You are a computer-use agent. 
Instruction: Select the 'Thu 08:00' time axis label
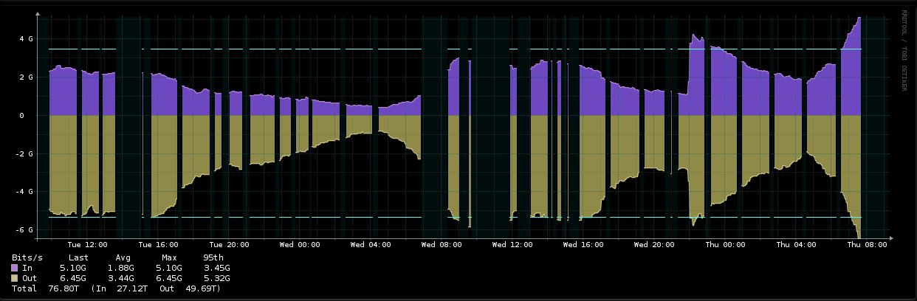coord(867,244)
